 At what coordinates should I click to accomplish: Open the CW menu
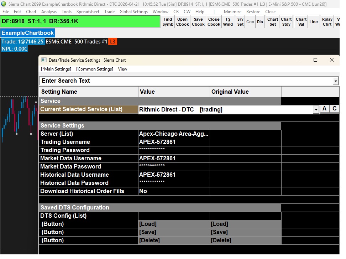pos(187,12)
